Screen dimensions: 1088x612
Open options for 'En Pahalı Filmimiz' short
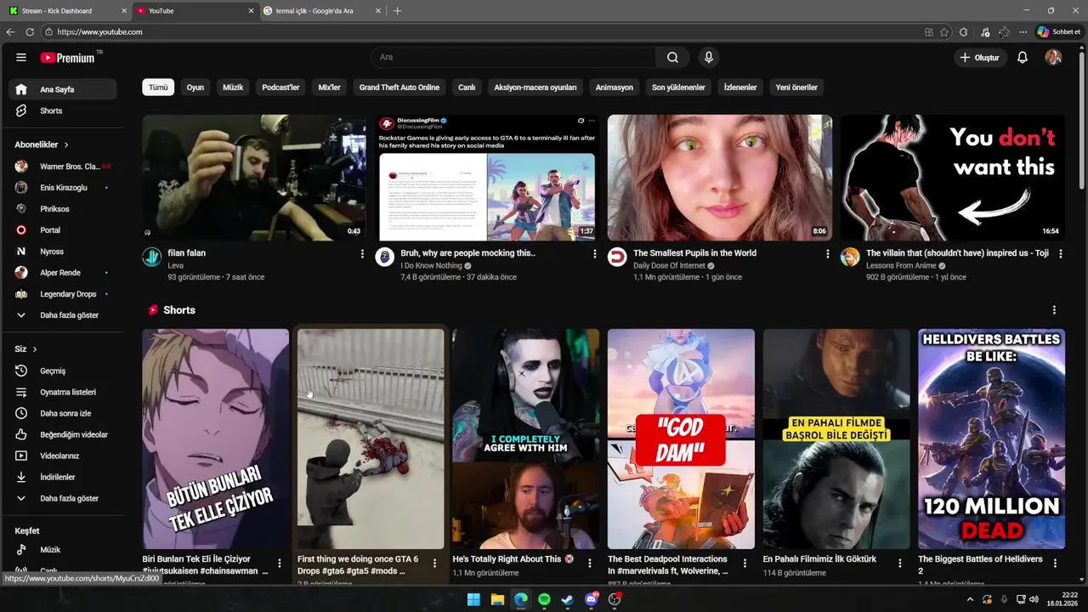[x=900, y=564]
